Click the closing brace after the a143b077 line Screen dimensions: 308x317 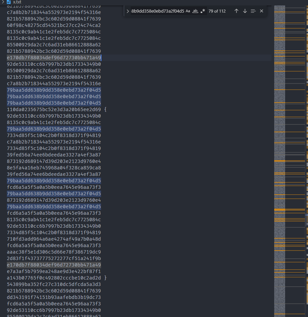click(105, 278)
